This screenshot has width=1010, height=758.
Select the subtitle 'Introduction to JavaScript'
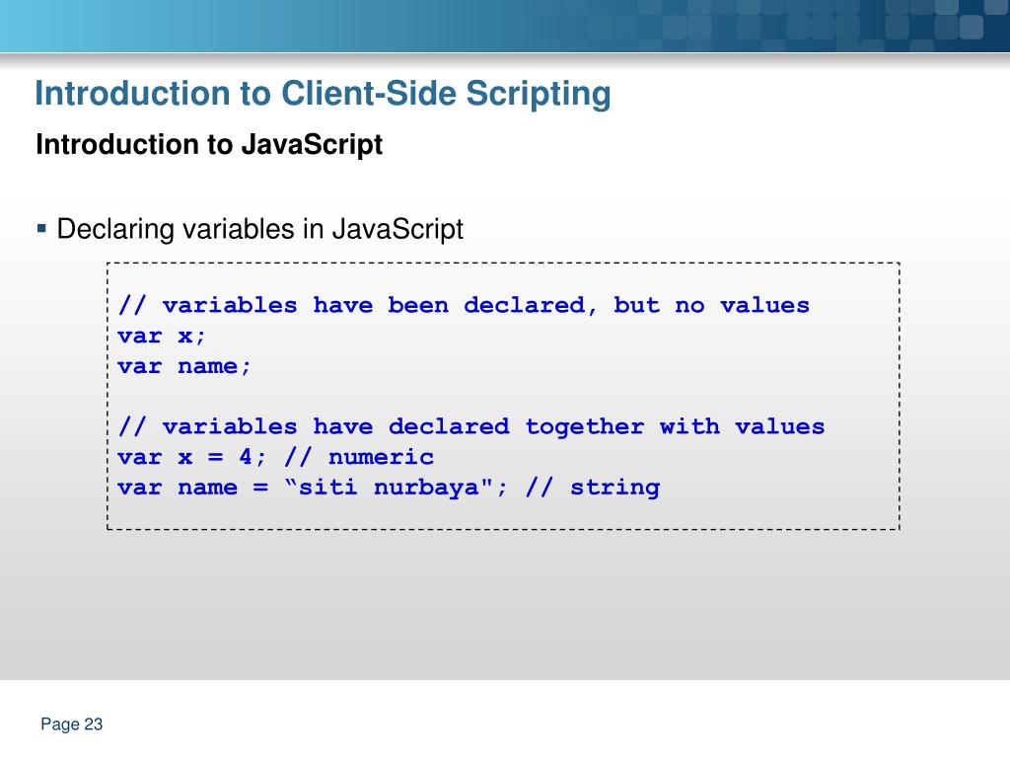pos(209,145)
